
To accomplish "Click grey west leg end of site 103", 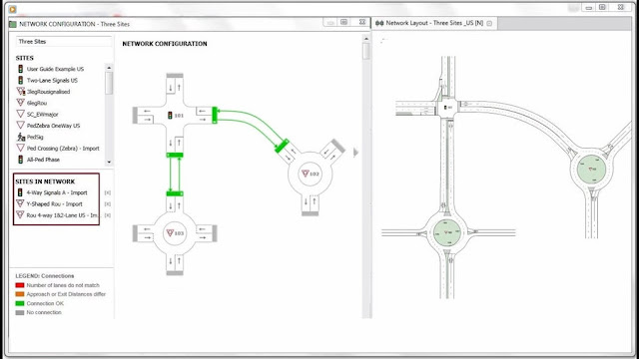I will [135, 233].
